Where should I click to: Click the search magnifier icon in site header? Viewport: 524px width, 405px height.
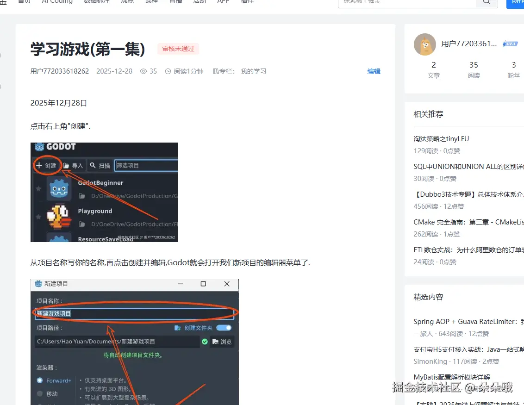tap(486, 2)
